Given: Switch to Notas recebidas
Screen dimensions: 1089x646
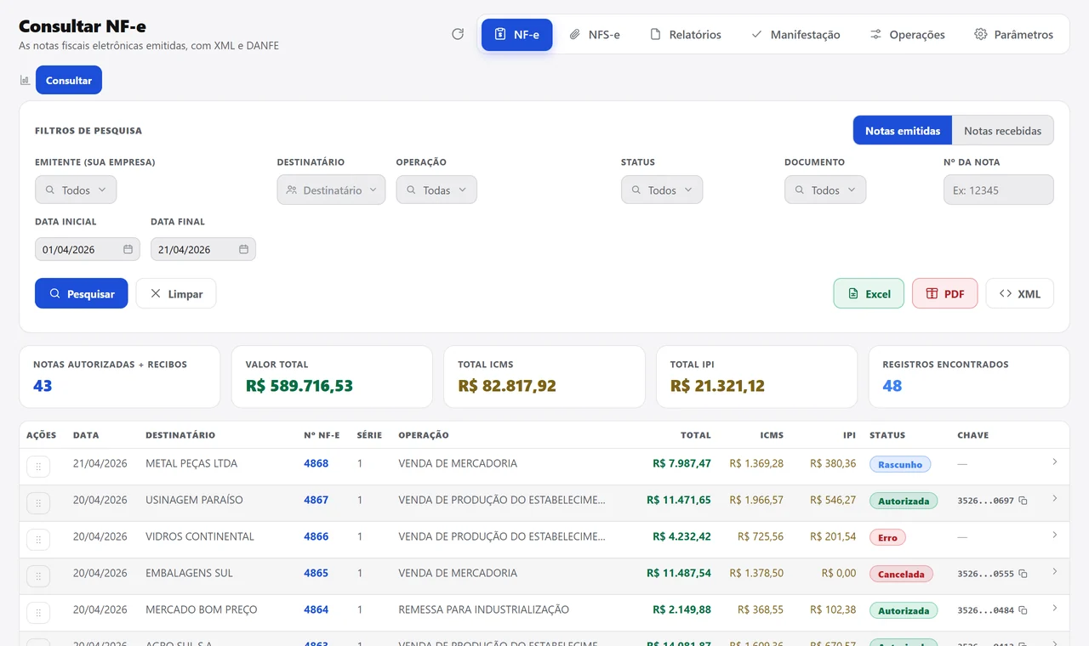Looking at the screenshot, I should click(x=1002, y=131).
